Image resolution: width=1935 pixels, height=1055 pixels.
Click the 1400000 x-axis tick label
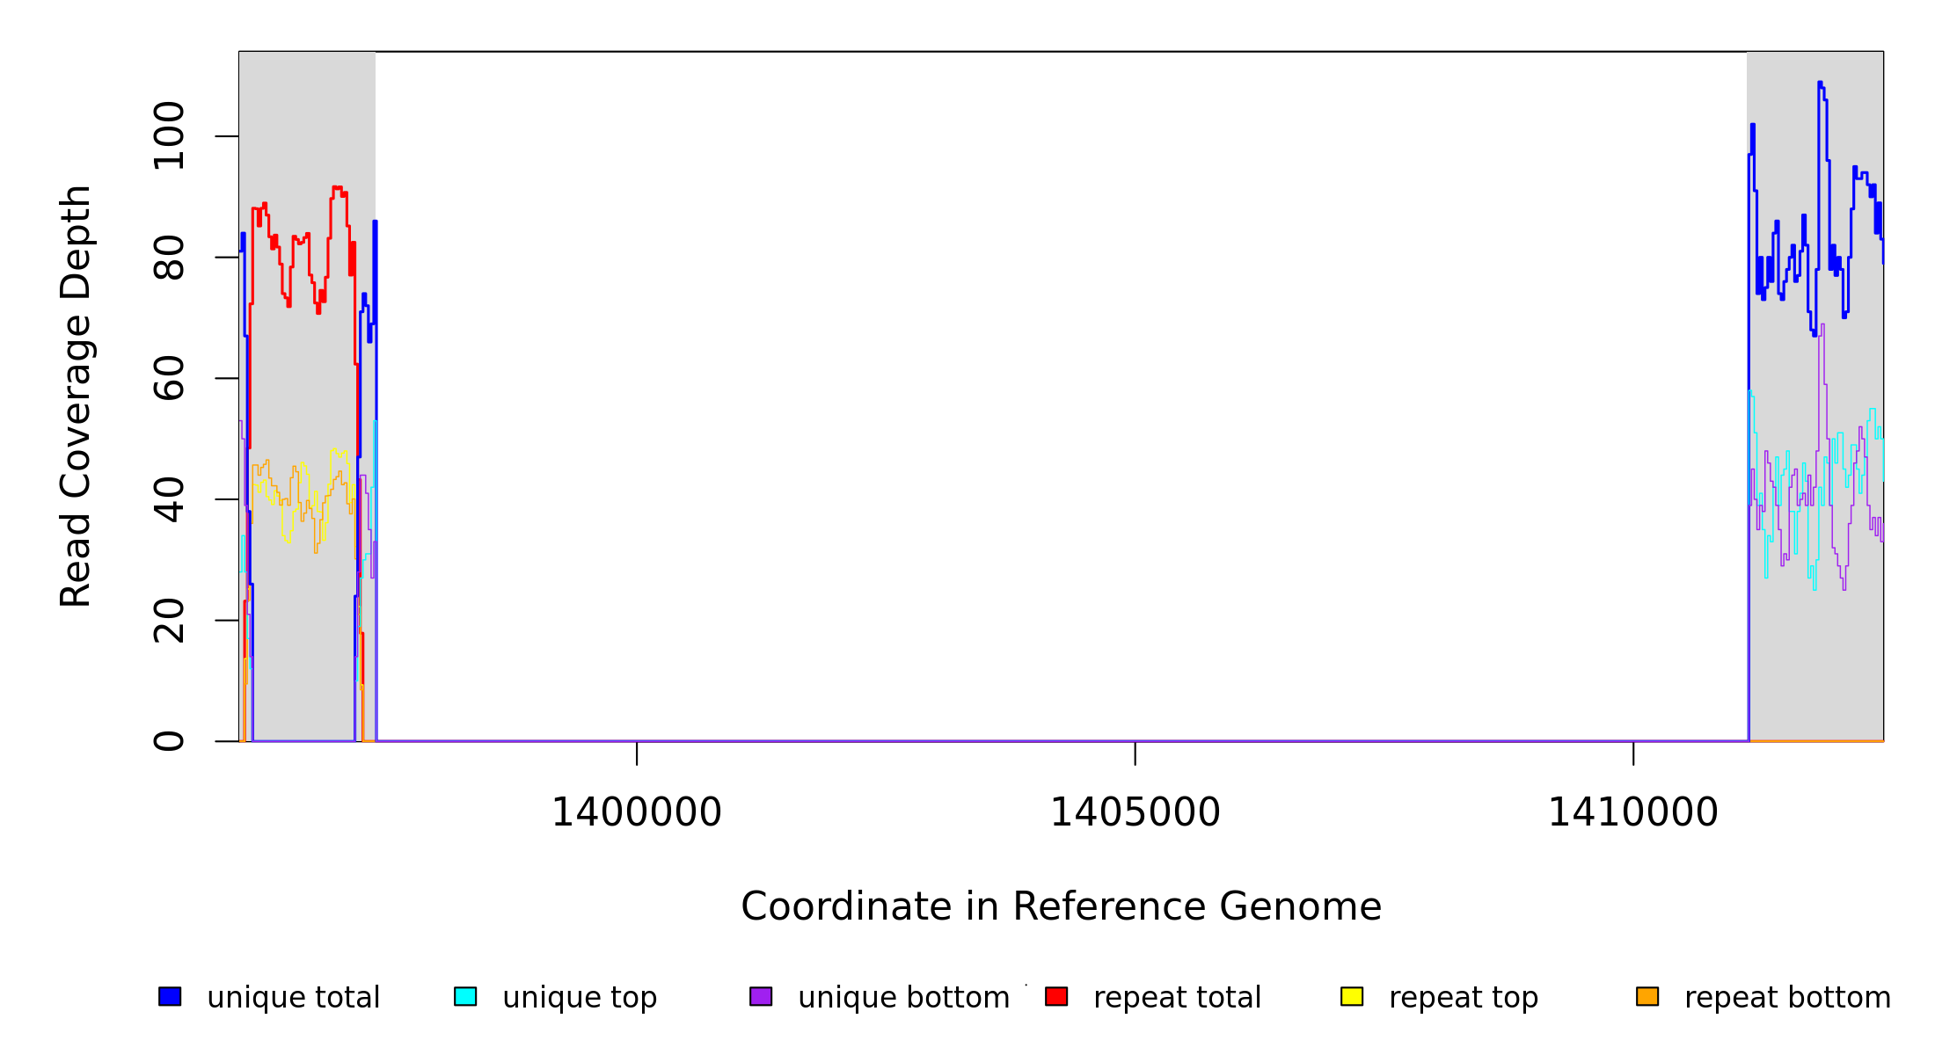pos(636,812)
